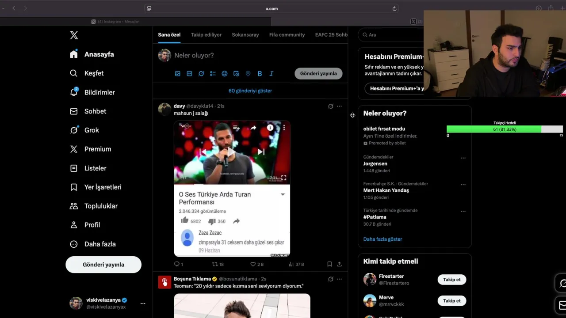The image size is (566, 318).
Task: Open Topluluklar communities
Action: (x=93, y=206)
